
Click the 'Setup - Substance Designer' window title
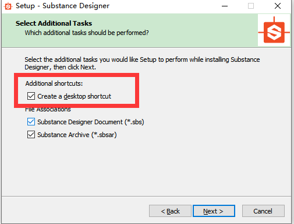tap(62, 6)
